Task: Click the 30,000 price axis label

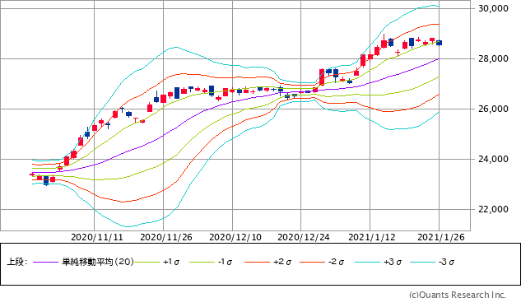Action: tap(493, 8)
